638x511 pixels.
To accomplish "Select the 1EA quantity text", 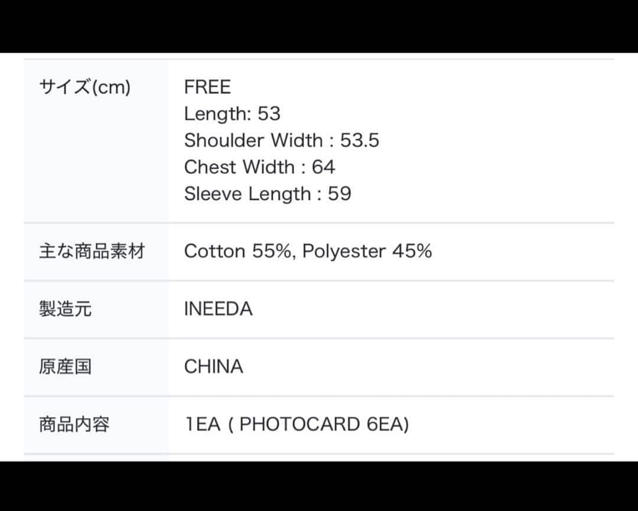I will 202,424.
